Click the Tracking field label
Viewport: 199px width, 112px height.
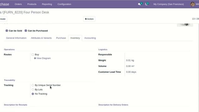8,85
